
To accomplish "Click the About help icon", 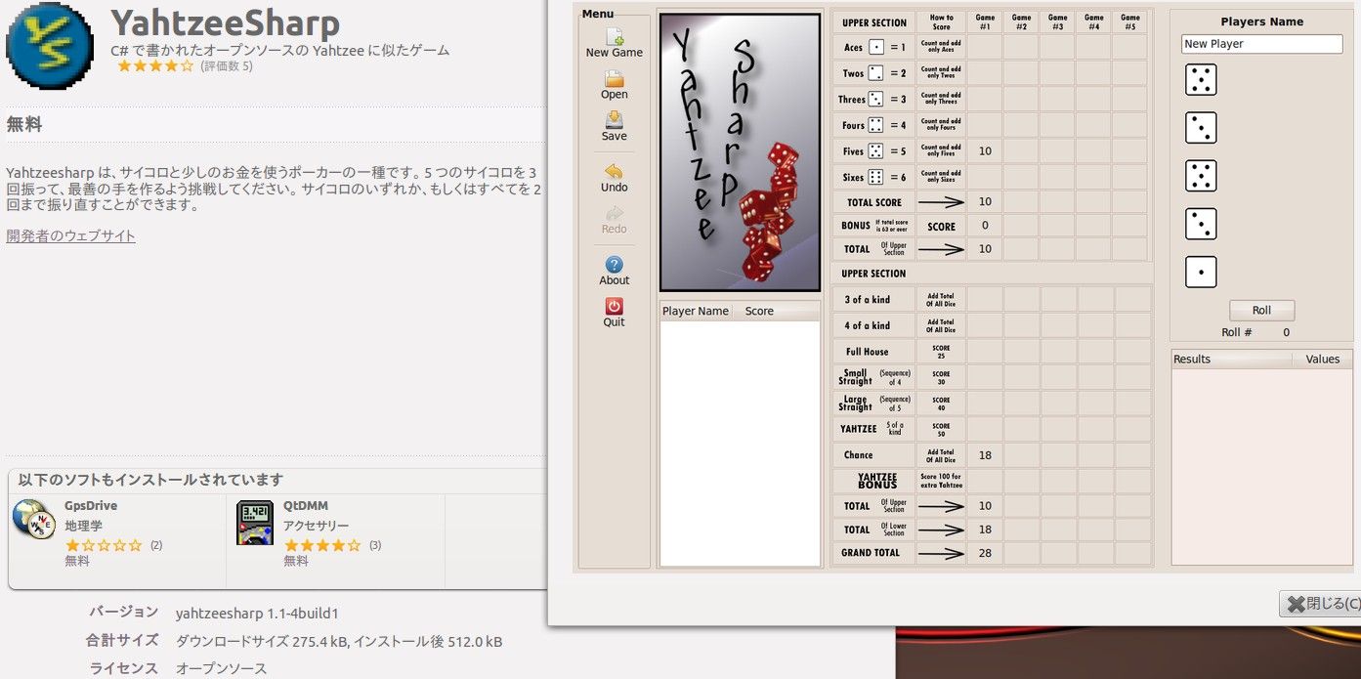I will coord(614,265).
